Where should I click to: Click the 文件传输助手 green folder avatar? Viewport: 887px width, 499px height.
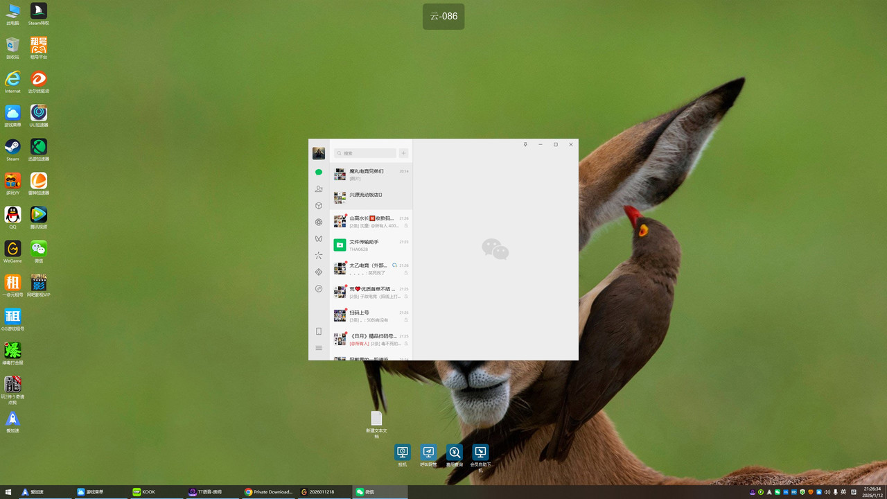(340, 245)
